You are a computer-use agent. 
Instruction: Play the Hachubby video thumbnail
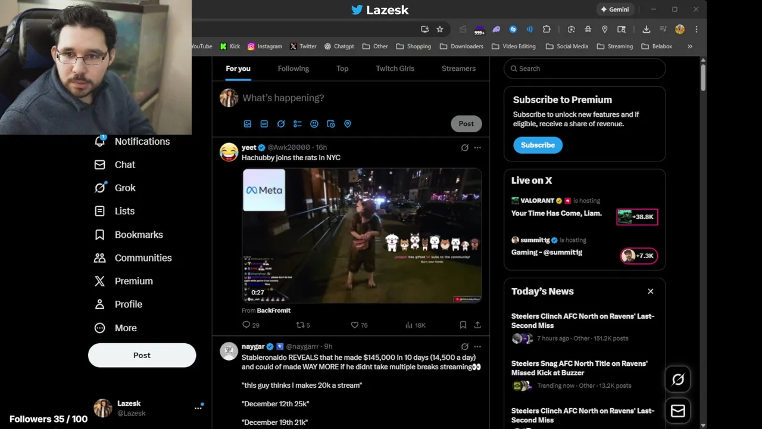pyautogui.click(x=362, y=235)
